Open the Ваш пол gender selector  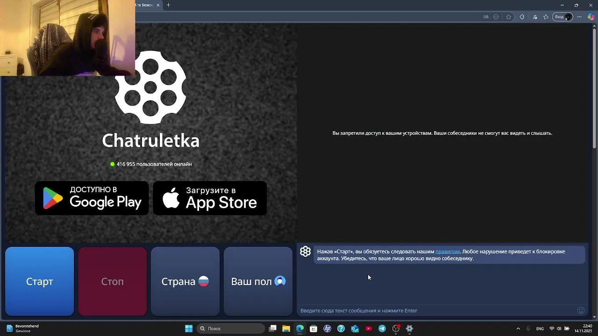pos(258,281)
